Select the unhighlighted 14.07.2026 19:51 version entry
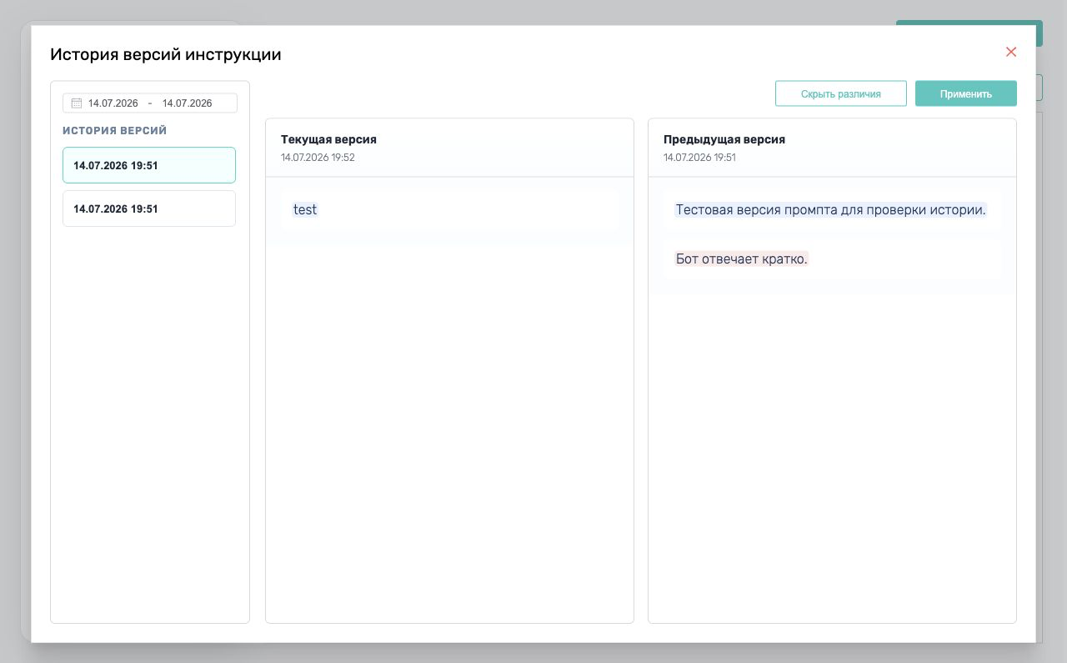The image size is (1067, 663). pyautogui.click(x=149, y=208)
